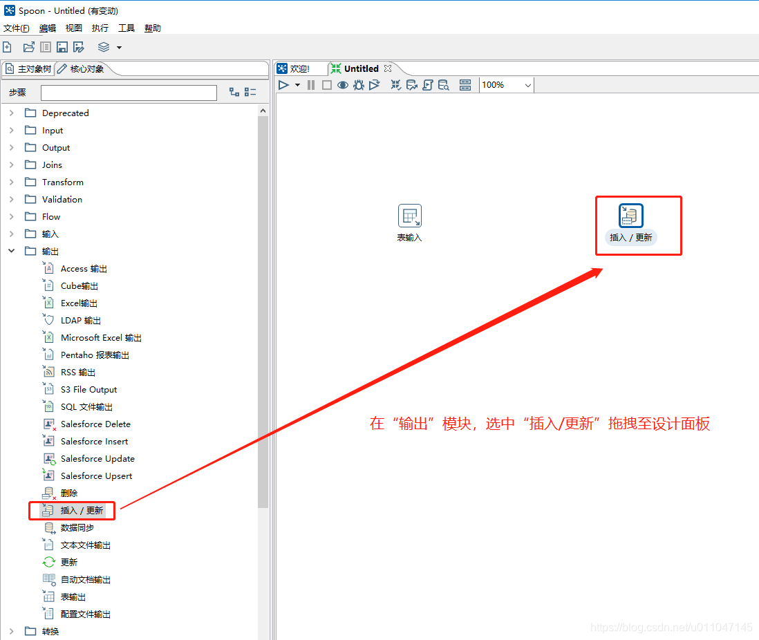The image size is (759, 640).
Task: Select the S3 File Output step
Action: click(88, 390)
